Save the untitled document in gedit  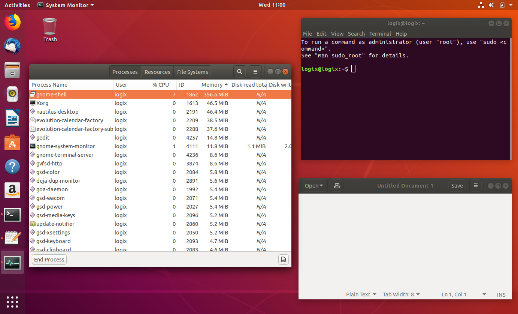click(457, 185)
